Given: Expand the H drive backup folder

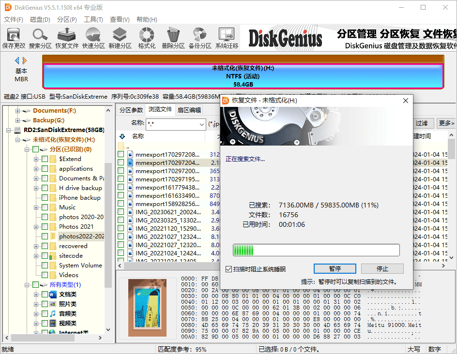Looking at the screenshot, I should tap(36, 188).
